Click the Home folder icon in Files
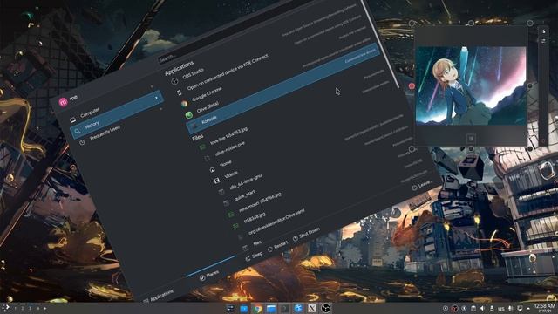Image resolution: width=558 pixels, height=314 pixels. tap(213, 170)
